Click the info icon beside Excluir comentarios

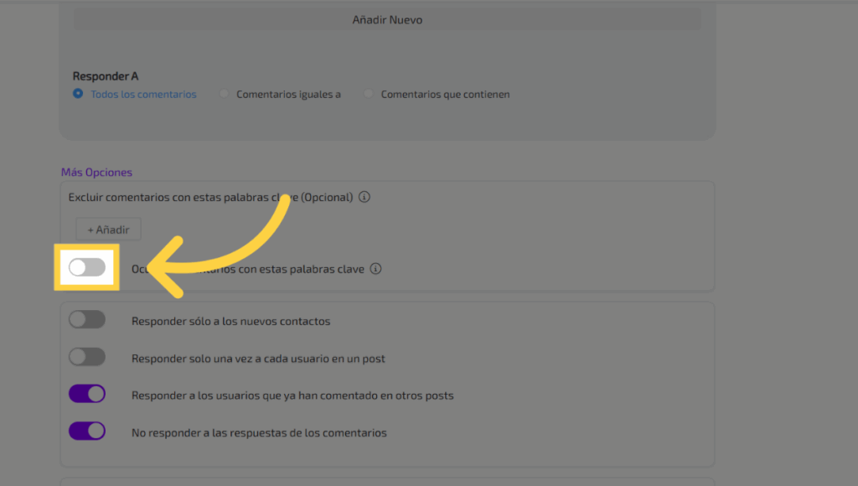364,199
